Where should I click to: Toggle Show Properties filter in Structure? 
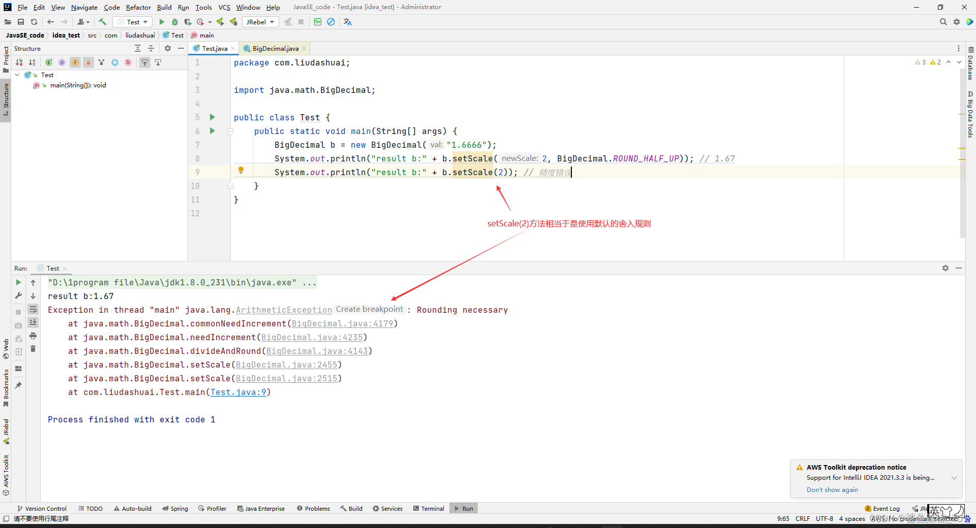pyautogui.click(x=62, y=62)
